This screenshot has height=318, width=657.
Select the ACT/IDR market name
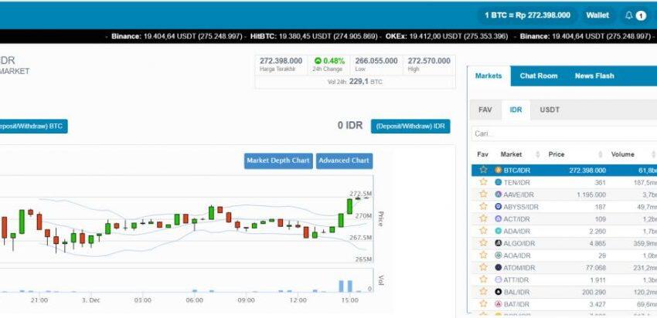pos(516,219)
